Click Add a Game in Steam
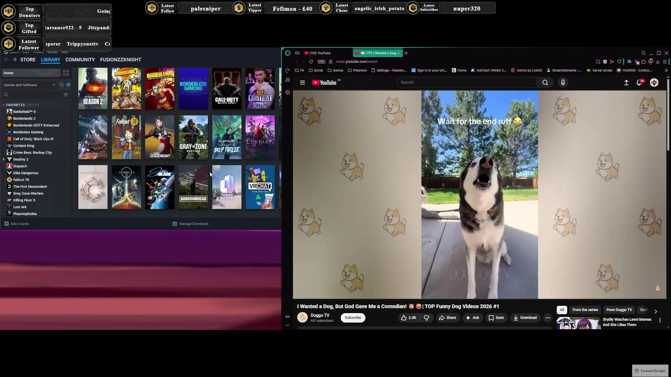This screenshot has height=377, width=671. pyautogui.click(x=17, y=224)
